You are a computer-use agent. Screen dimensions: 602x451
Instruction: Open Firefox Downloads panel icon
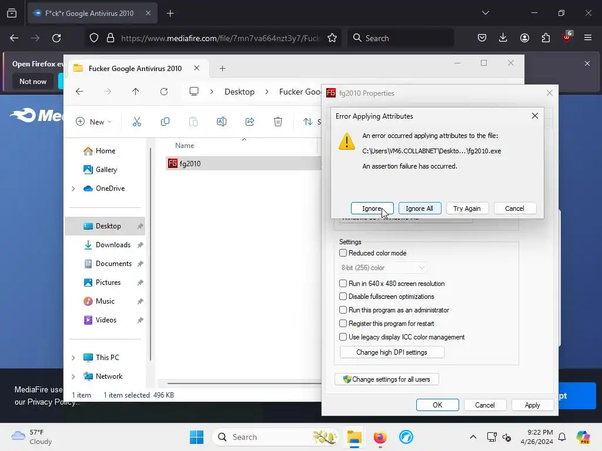click(x=503, y=38)
